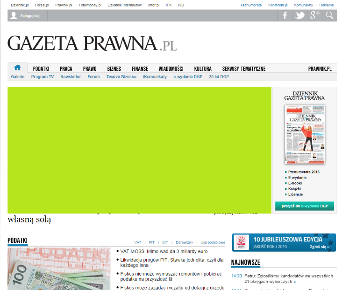Viewport: 342px width, 290px height.
Task: Read Likwidacja progów PIT article
Action: coord(172,262)
